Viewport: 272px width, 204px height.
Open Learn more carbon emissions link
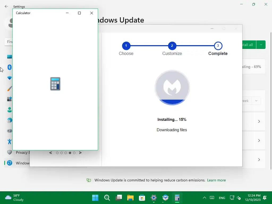[x=216, y=180]
